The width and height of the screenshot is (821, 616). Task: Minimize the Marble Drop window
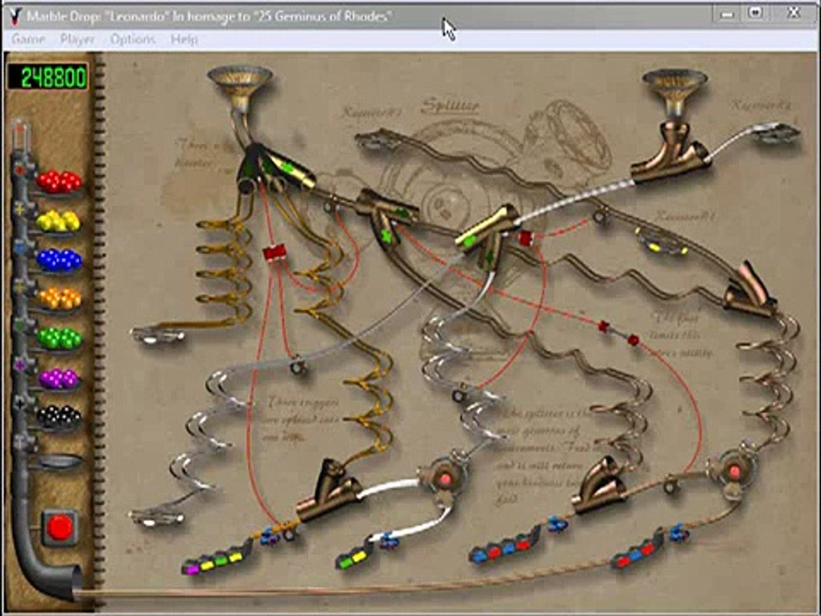click(726, 14)
